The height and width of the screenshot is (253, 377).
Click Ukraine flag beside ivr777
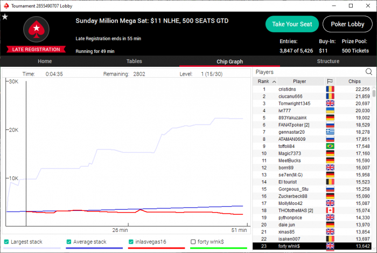click(x=330, y=111)
